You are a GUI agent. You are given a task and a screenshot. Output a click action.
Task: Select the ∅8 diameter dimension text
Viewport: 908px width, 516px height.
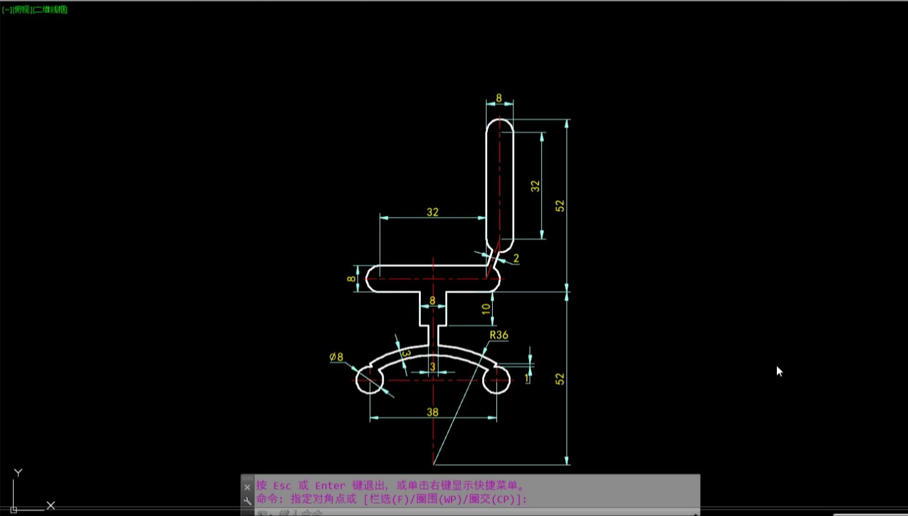tap(337, 357)
